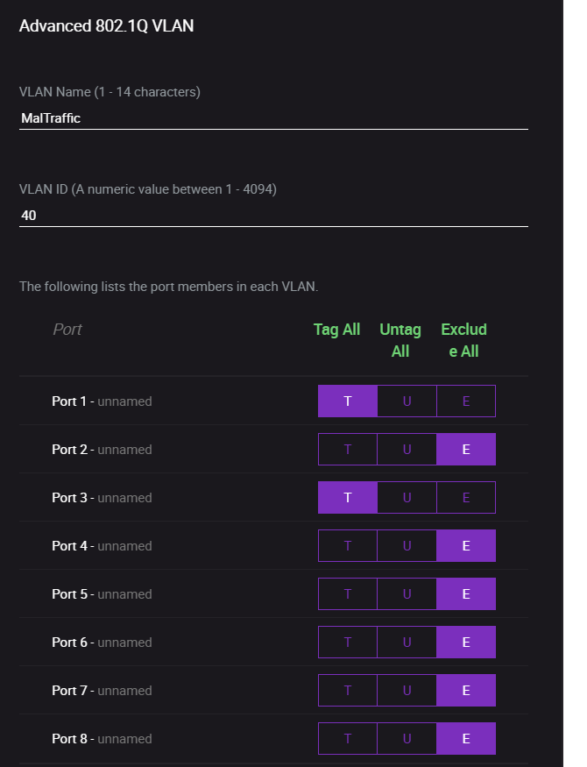The width and height of the screenshot is (587, 767).
Task: Set Port 2 to Untagged
Action: pos(407,450)
